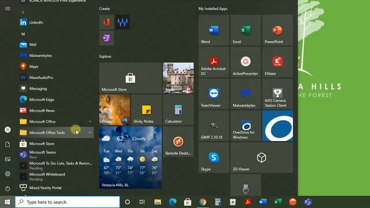
Task: Open Mail from the app list
Action: tap(56, 44)
